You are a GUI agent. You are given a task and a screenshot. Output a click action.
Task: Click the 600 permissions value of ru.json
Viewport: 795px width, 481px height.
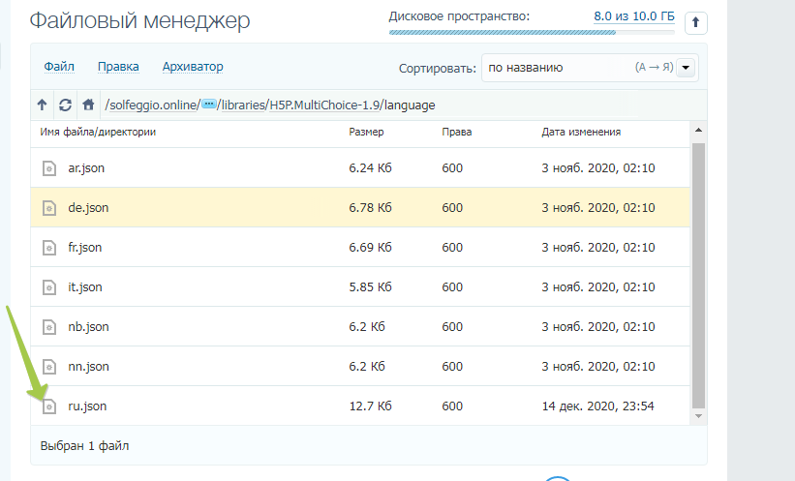pos(452,406)
